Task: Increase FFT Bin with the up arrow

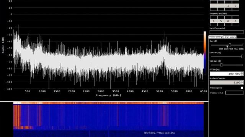Action: click(x=242, y=73)
